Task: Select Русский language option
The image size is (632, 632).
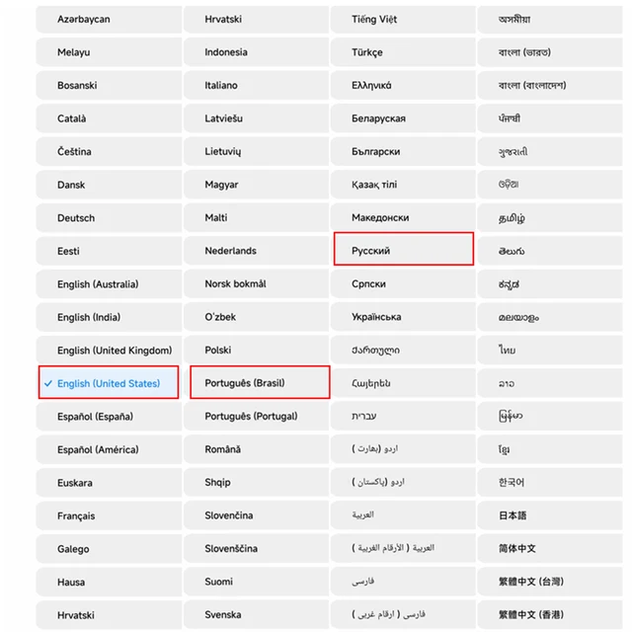Action: 404,251
